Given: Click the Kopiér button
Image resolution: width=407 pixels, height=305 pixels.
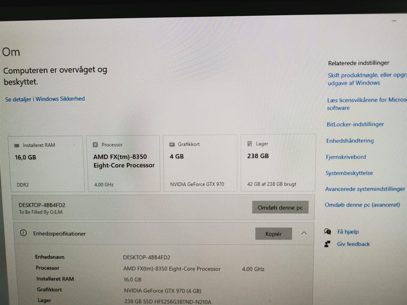Looking at the screenshot, I should click(273, 234).
